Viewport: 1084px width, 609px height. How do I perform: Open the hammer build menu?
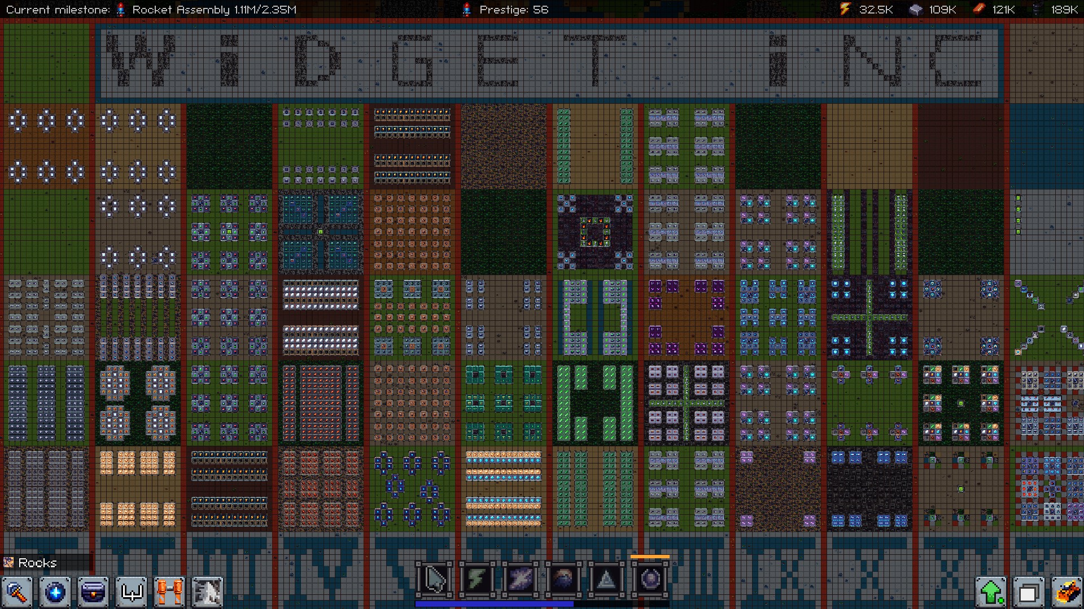[x=18, y=593]
